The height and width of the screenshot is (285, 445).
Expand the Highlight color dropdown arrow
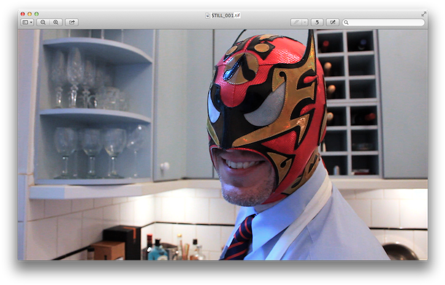point(304,22)
